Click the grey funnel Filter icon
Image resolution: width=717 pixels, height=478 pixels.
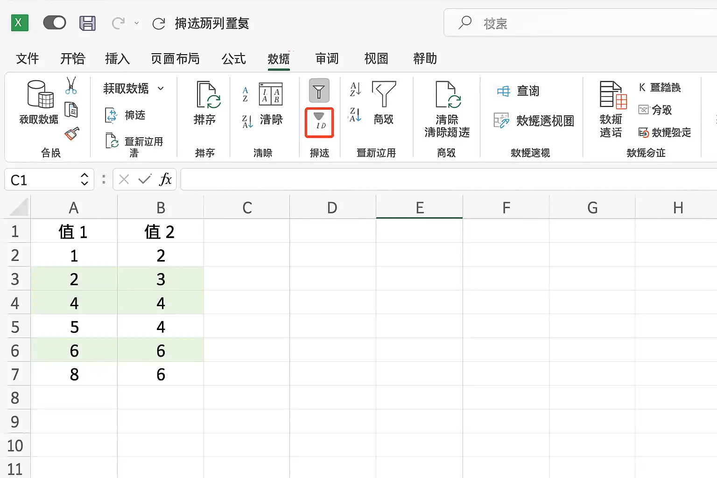point(319,91)
